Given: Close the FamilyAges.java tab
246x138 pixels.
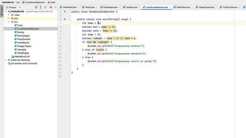Looking at the screenshot, I should click(x=120, y=7).
